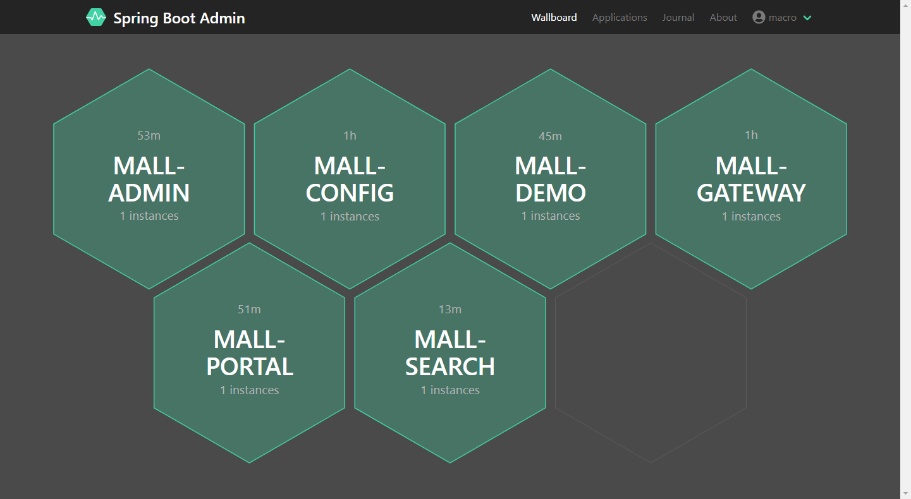Switch to the Applications tab
The width and height of the screenshot is (911, 499).
(620, 18)
